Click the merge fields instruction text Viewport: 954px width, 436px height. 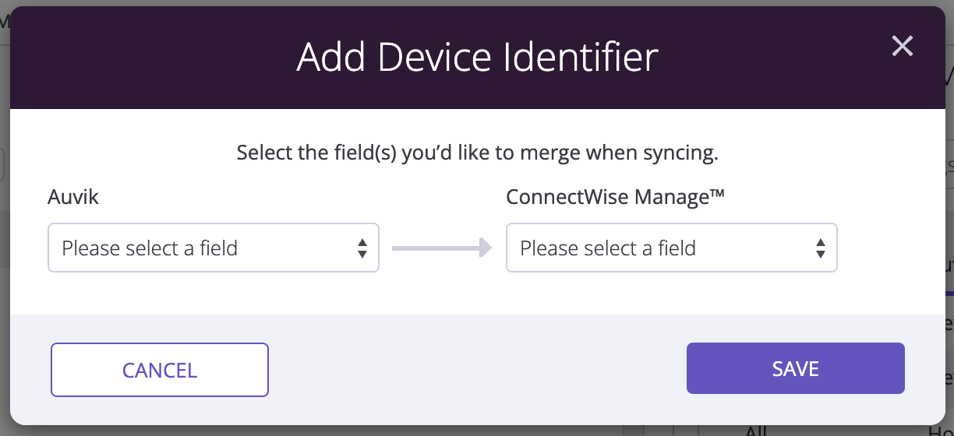pos(477,153)
